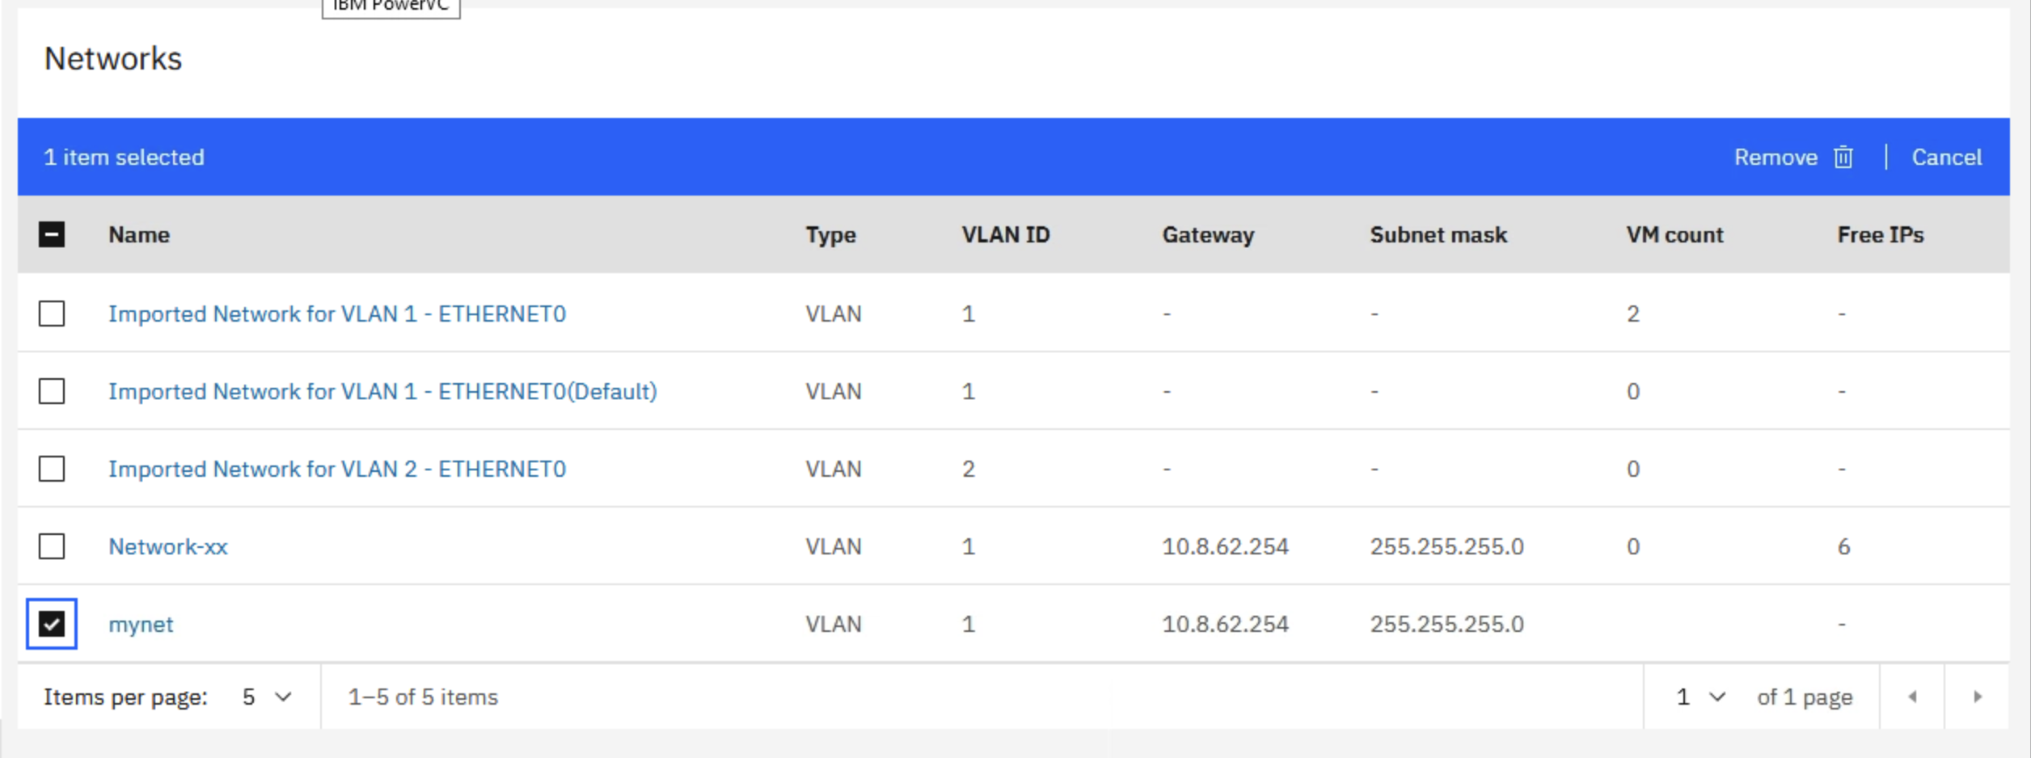This screenshot has height=758, width=2031.
Task: Open the Network-xx link
Action: [x=168, y=547]
